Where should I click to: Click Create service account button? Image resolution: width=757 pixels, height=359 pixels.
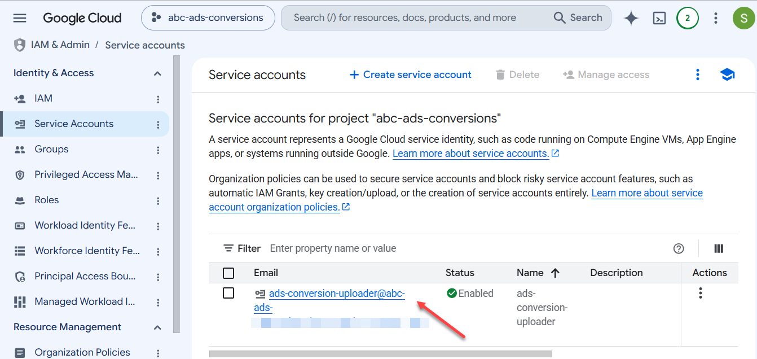click(410, 75)
